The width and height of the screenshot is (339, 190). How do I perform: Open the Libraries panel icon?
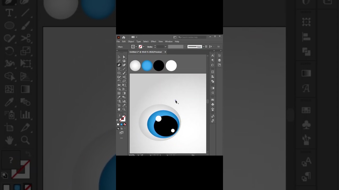(x=219, y=65)
